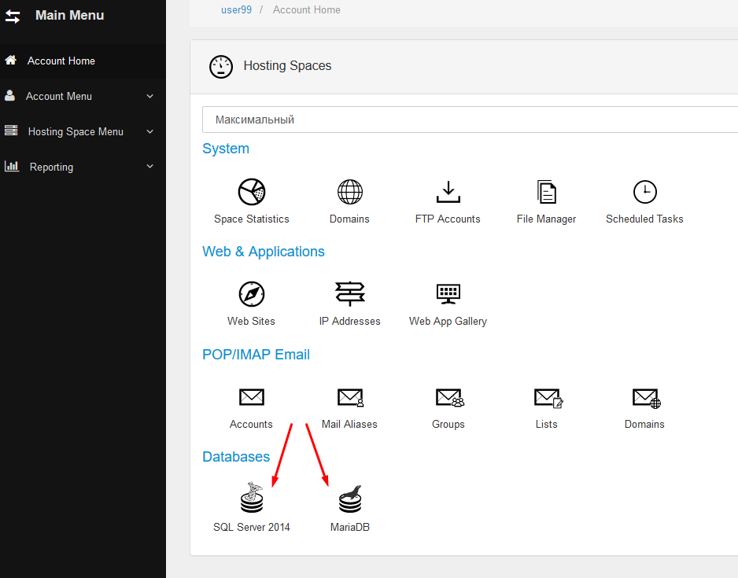The width and height of the screenshot is (738, 578).
Task: Open the email Accounts envelope icon
Action: coord(251,397)
